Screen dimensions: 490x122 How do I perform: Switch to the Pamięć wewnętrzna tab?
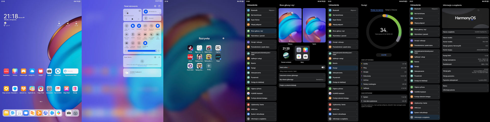[x=377, y=10]
